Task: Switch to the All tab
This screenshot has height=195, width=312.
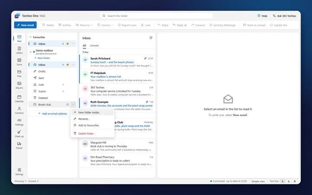Action: coord(84,45)
